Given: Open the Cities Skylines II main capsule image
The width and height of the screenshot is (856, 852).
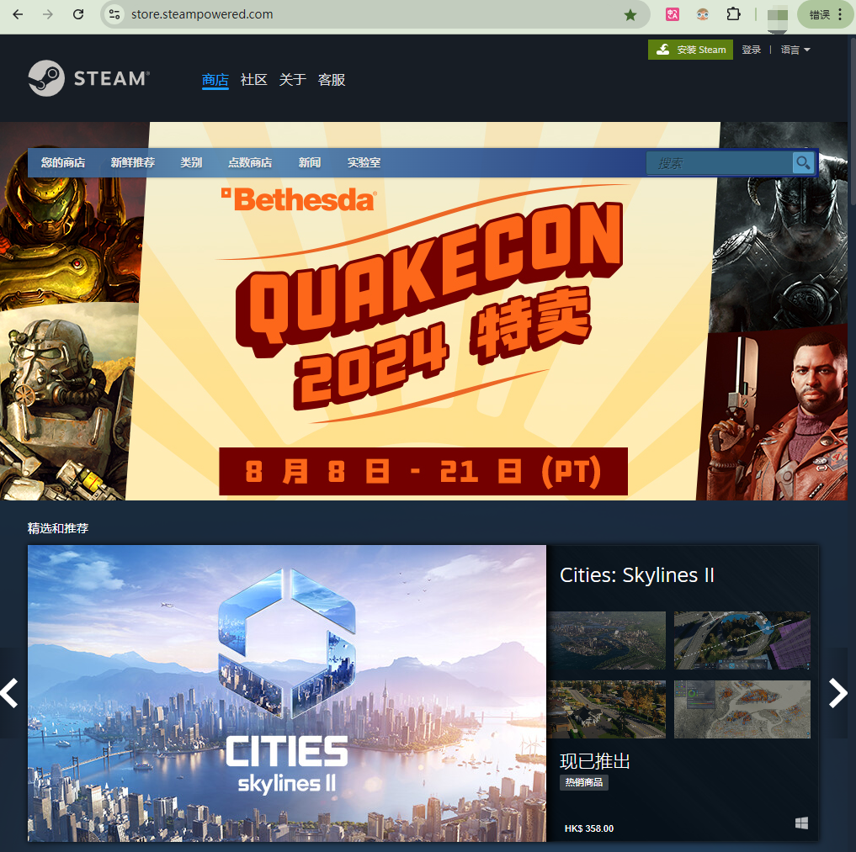Looking at the screenshot, I should click(x=287, y=693).
